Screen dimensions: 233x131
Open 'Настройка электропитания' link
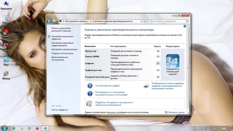click(64, 49)
